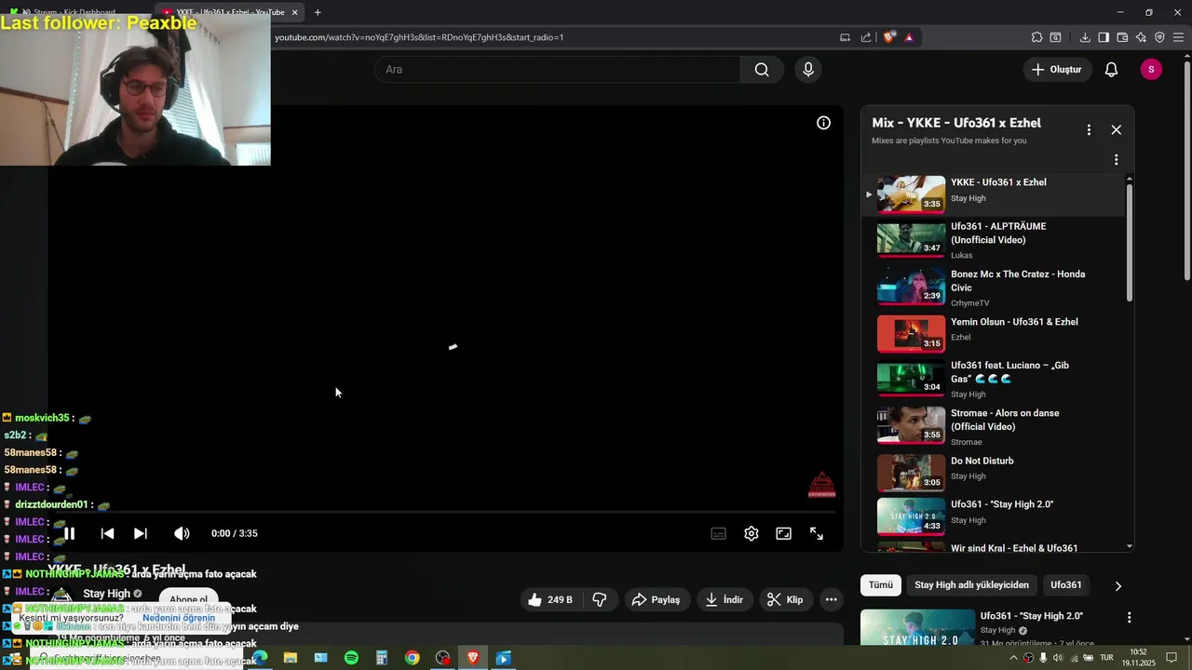Click the search magnifier button
This screenshot has height=670, width=1192.
click(762, 70)
